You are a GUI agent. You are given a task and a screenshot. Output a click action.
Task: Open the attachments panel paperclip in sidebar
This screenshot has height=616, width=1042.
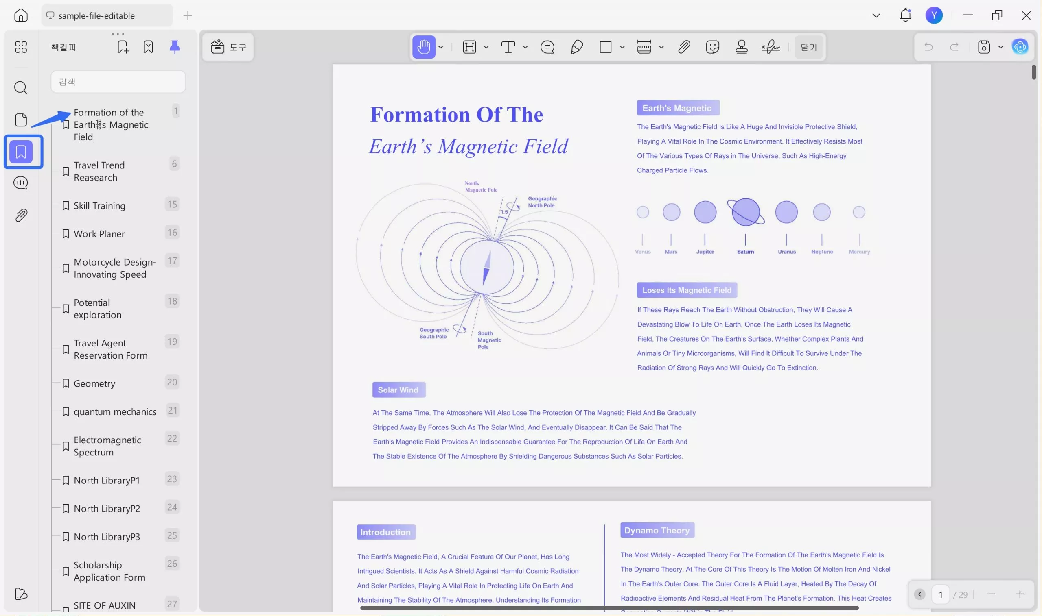coord(21,215)
